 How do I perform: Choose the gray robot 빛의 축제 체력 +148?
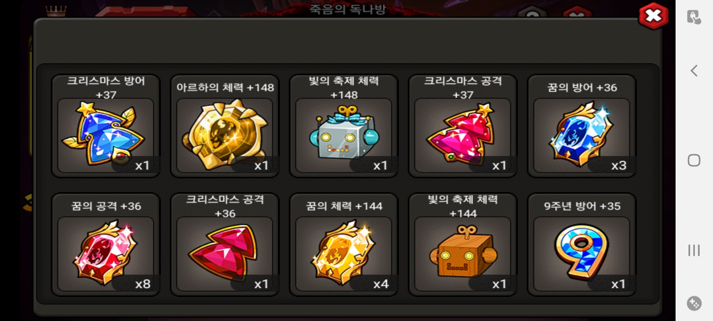tap(344, 134)
